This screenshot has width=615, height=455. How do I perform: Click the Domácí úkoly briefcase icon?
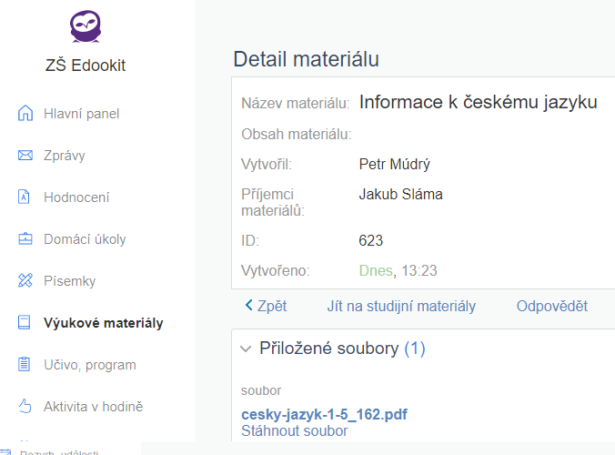25,239
